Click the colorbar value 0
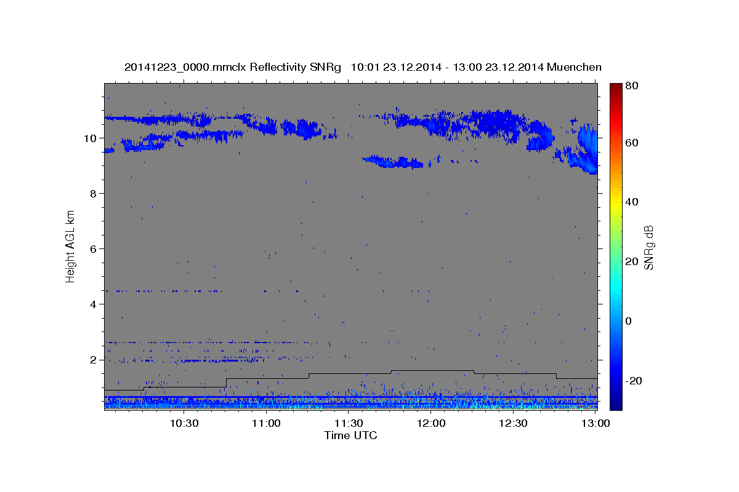Viewport: 739px width, 492px height. (x=630, y=321)
